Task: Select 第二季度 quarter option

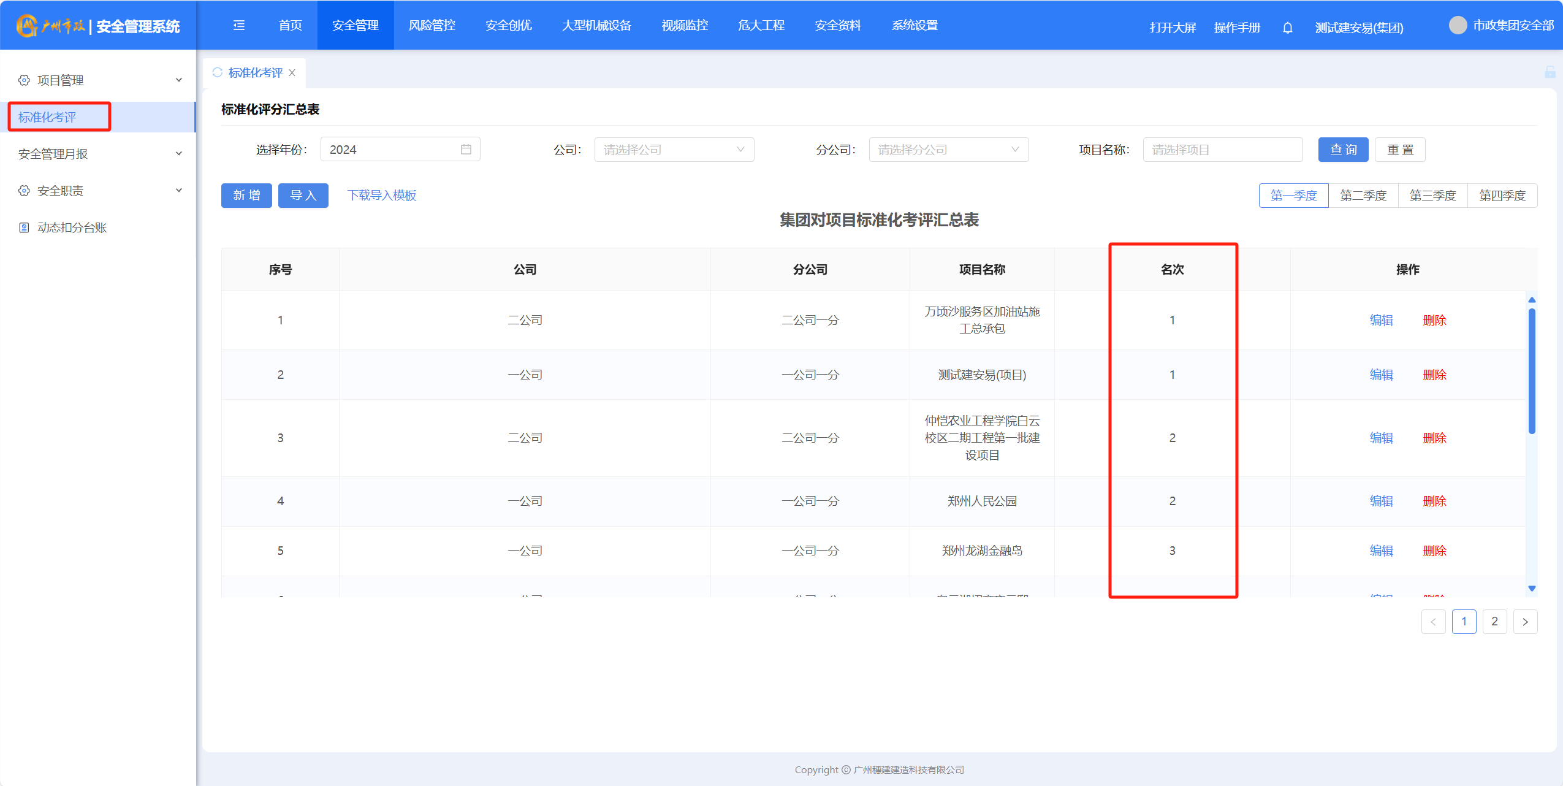Action: point(1363,196)
